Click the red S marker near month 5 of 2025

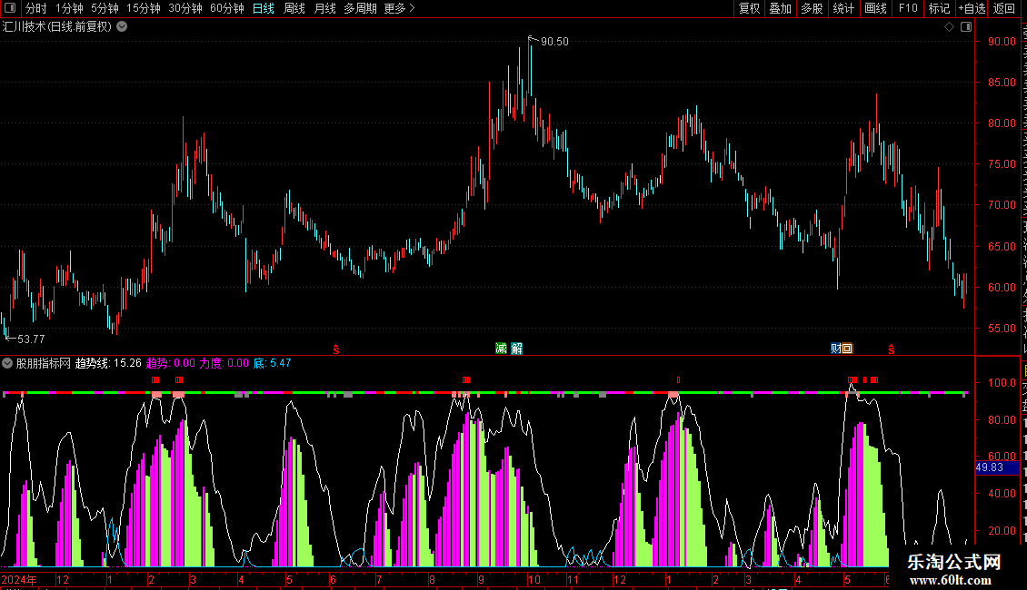(892, 349)
